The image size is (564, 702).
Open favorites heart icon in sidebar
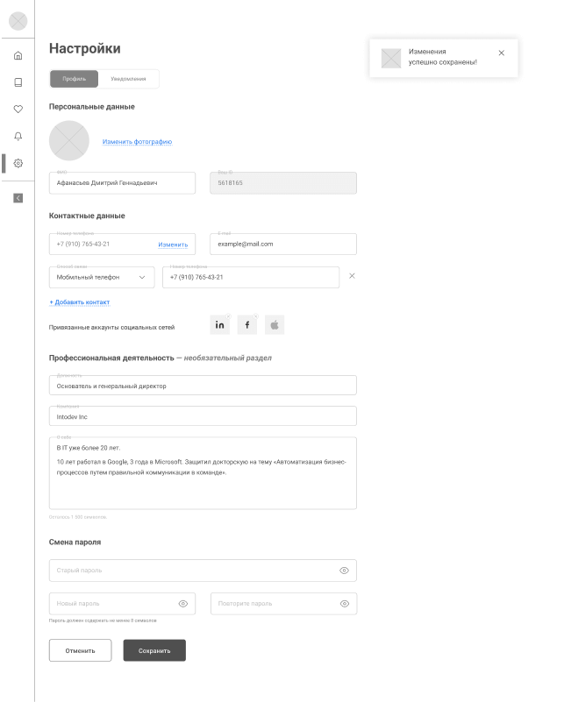(18, 110)
